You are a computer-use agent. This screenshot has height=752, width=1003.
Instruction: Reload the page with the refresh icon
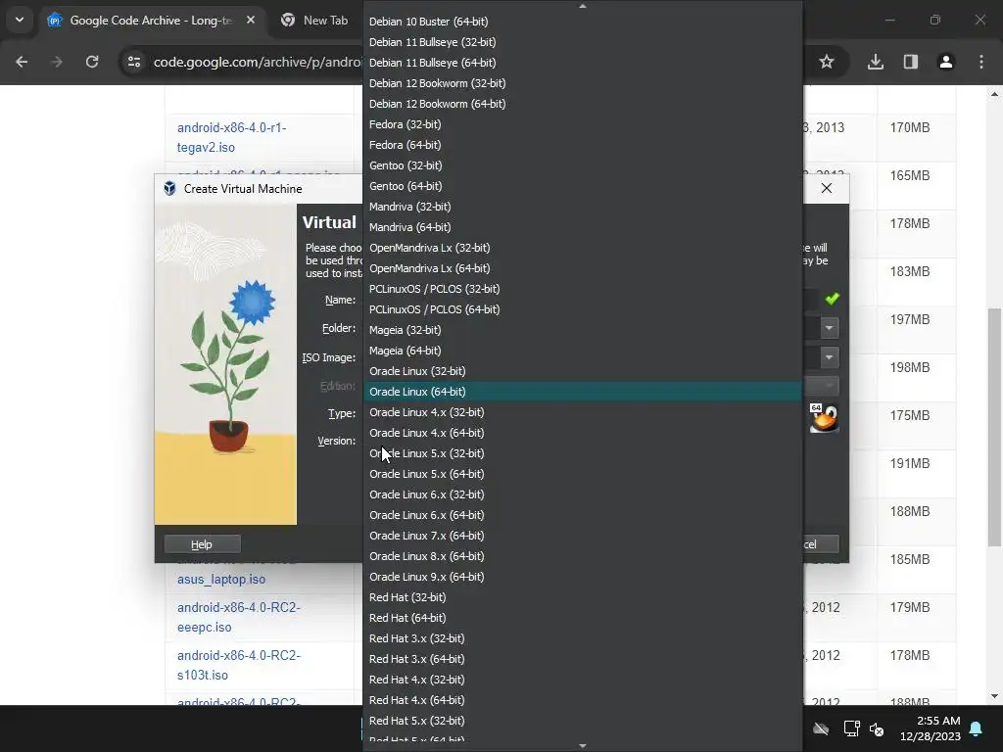coord(92,62)
